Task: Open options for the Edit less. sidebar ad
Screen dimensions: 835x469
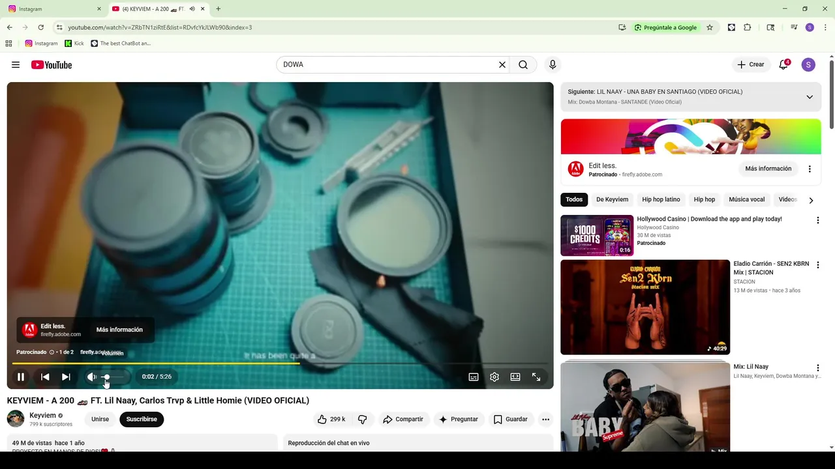Action: [810, 169]
